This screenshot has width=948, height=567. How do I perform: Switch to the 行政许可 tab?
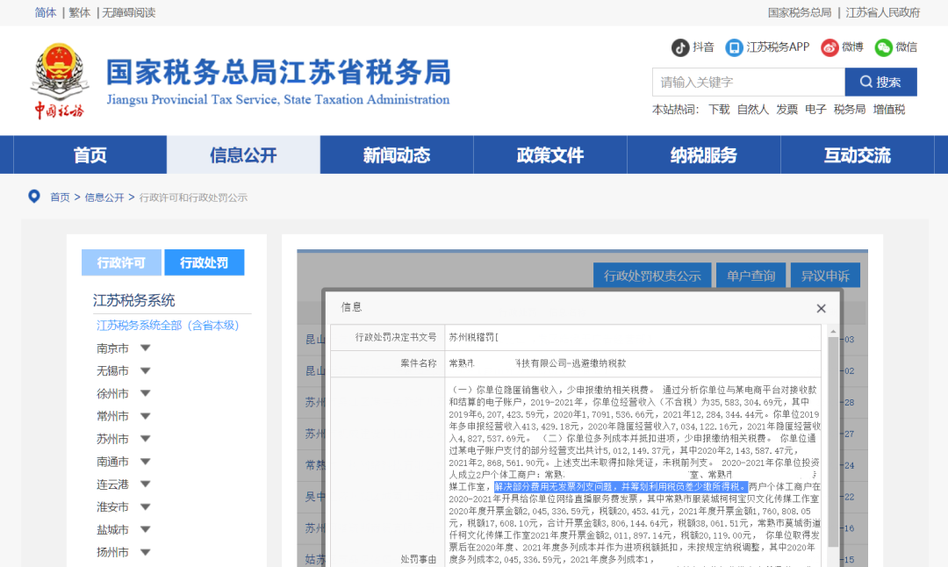121,262
